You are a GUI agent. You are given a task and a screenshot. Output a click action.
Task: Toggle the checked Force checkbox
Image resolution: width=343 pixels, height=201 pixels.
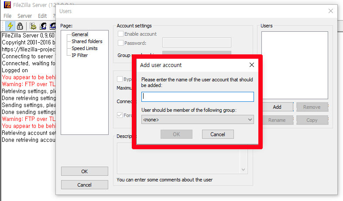click(120, 115)
